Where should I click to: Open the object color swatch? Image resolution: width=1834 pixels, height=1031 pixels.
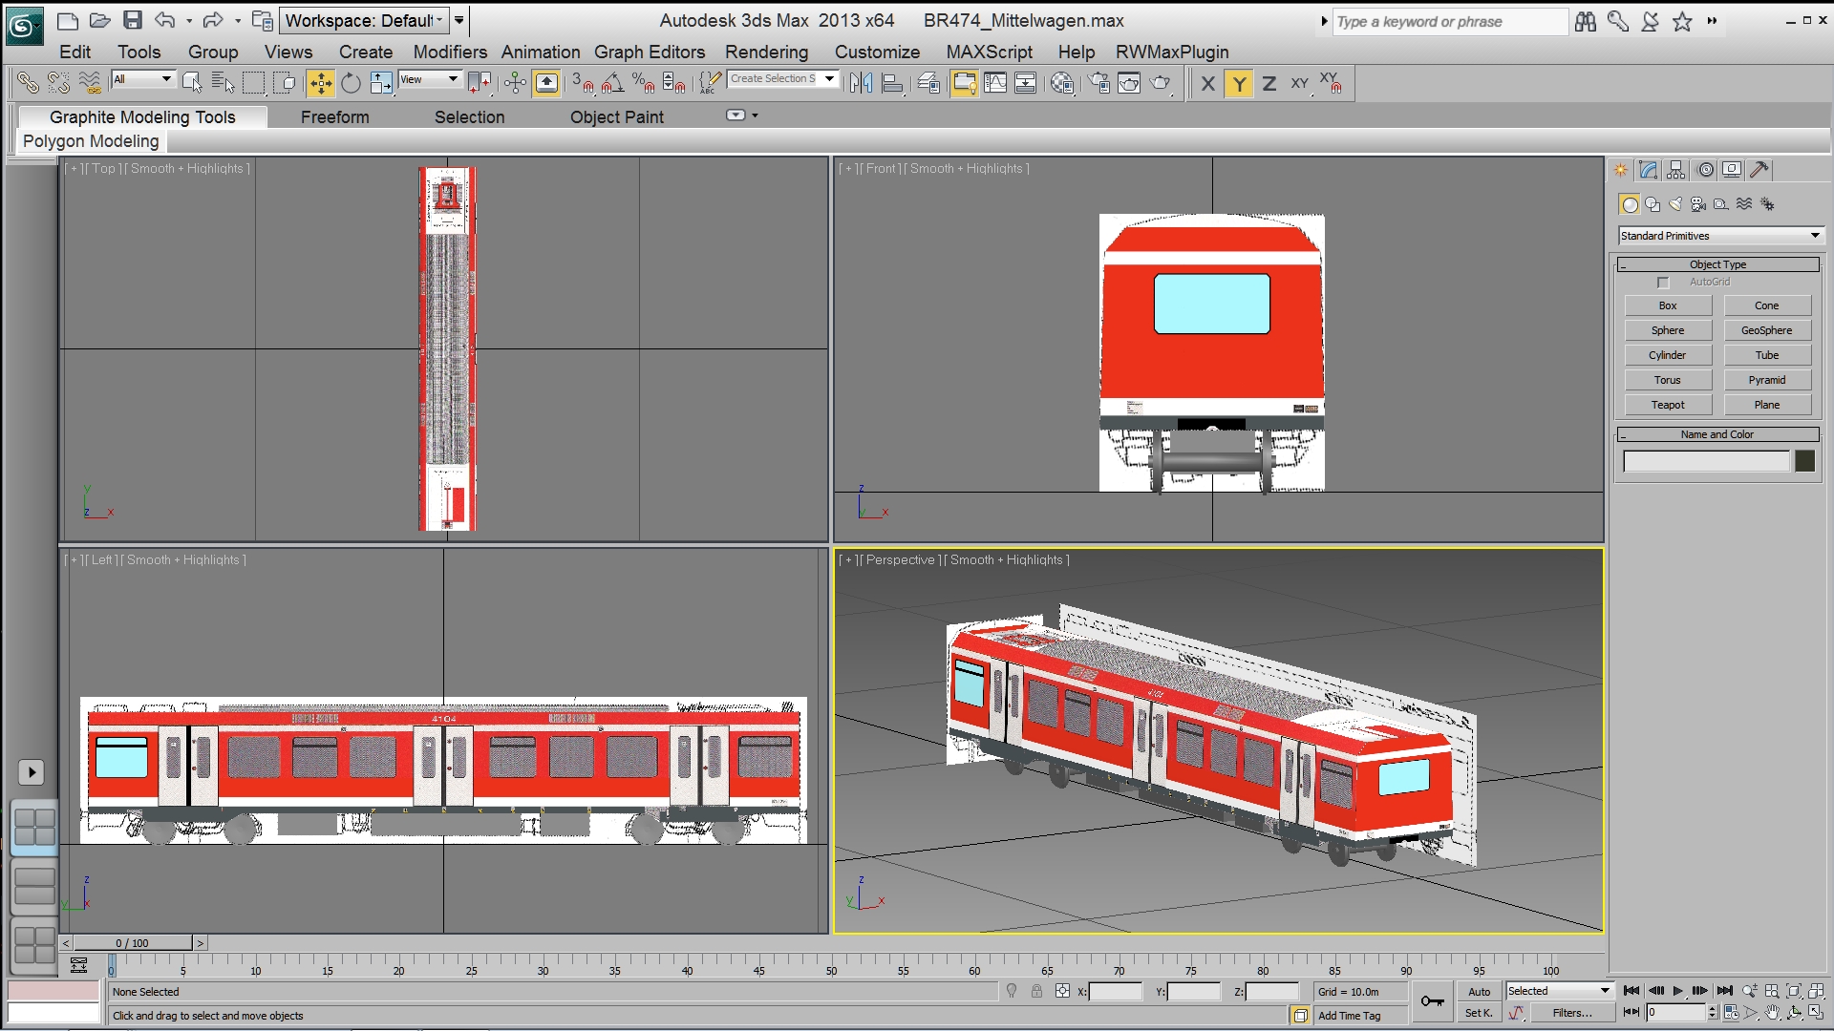pyautogui.click(x=1804, y=461)
